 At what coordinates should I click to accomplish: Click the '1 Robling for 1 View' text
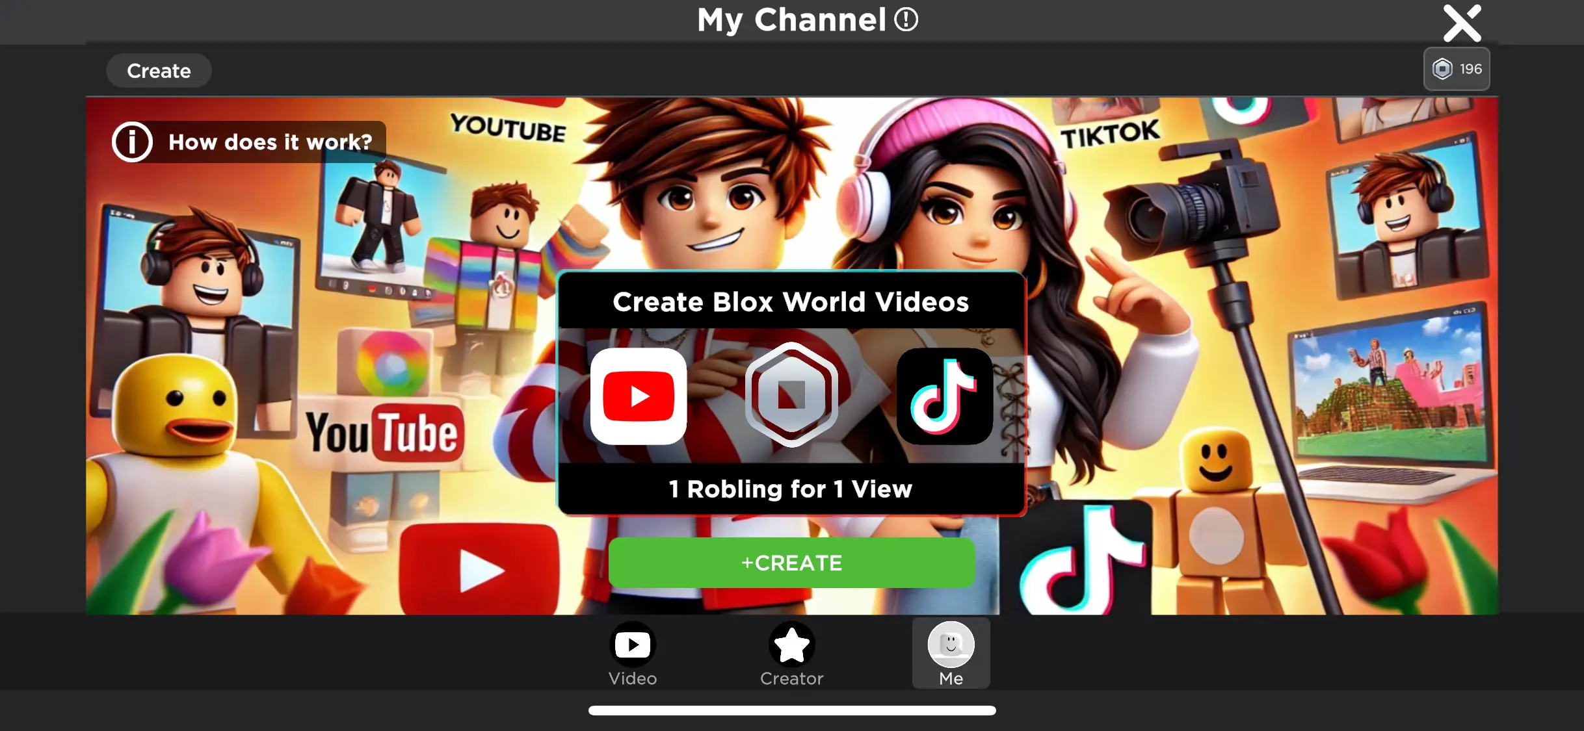[791, 489]
